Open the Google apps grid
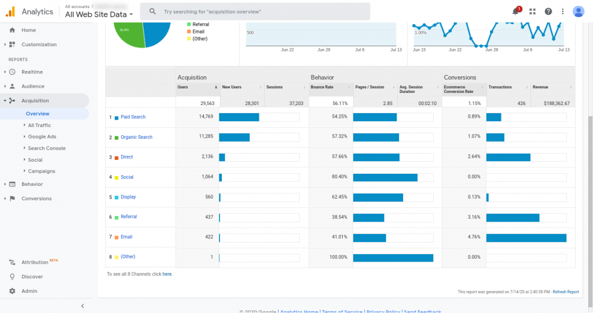 [533, 12]
